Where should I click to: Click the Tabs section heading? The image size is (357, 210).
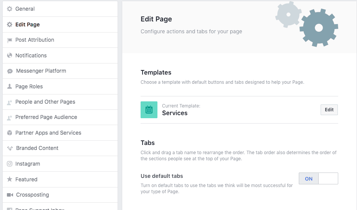point(147,143)
